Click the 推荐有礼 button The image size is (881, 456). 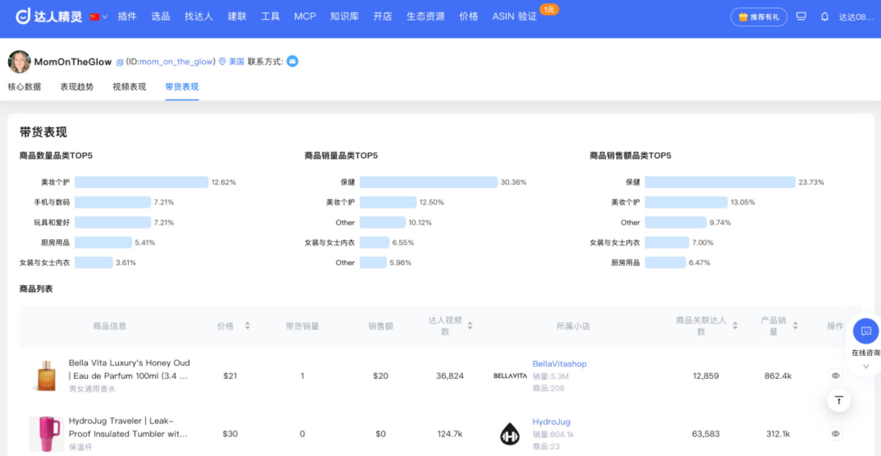coord(759,17)
